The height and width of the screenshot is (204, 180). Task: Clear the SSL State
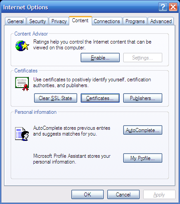(x=55, y=98)
